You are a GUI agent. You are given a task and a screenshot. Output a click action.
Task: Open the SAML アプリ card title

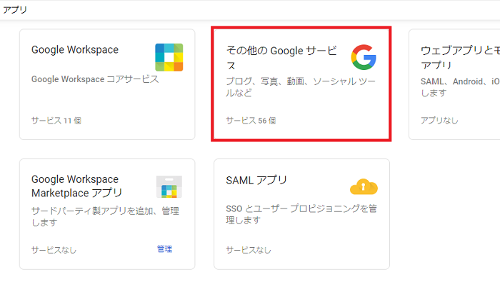coord(256,181)
